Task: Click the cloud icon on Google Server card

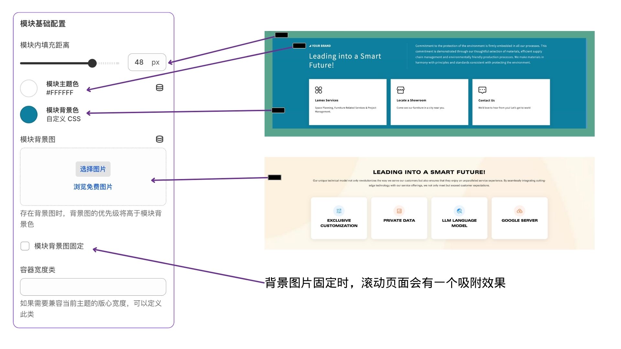Action: [x=519, y=211]
